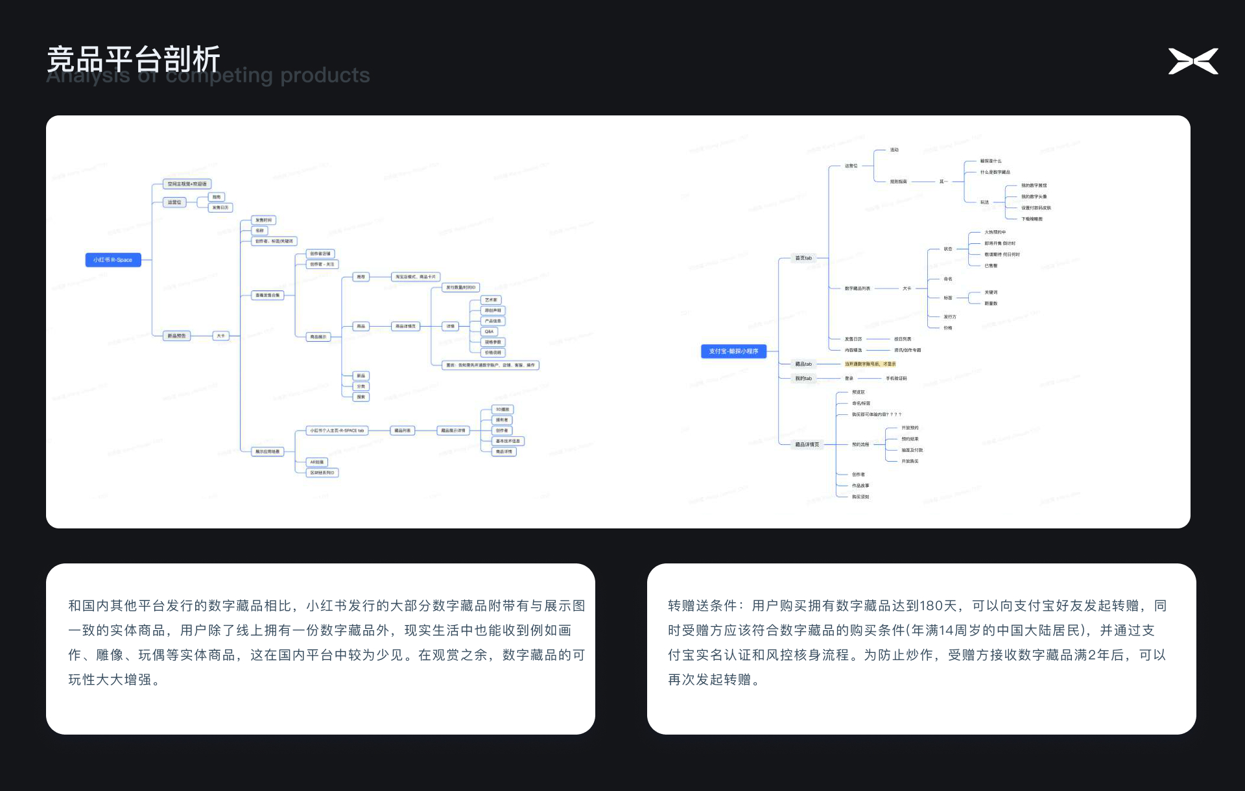Viewport: 1245px width, 791px height.
Task: Click the 竞品平台剖析 slide title
Action: 134,60
